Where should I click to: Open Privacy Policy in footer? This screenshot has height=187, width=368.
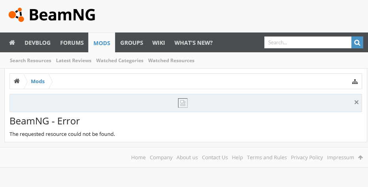[x=307, y=157]
